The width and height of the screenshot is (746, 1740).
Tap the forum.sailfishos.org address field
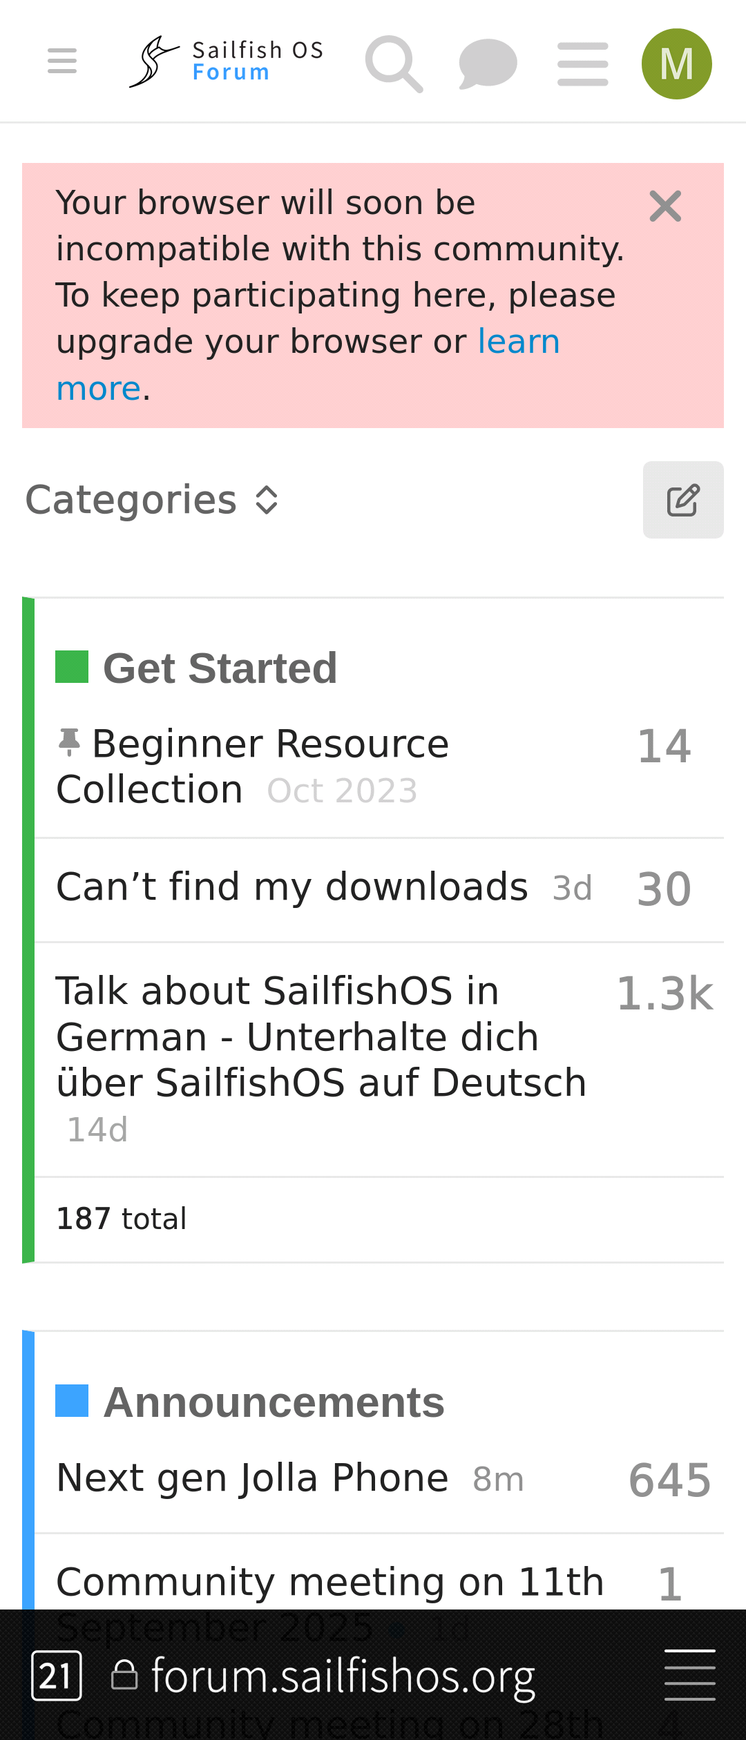coord(343,1676)
